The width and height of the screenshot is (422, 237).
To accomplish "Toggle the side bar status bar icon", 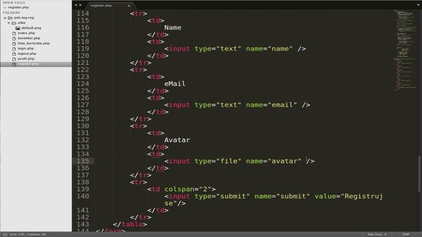I will [x=5, y=234].
